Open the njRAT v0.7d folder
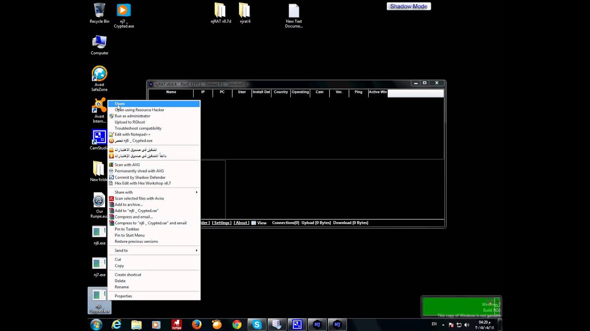The height and width of the screenshot is (331, 590). [x=220, y=13]
